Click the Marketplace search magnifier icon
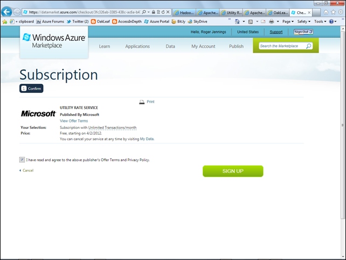 pos(309,46)
